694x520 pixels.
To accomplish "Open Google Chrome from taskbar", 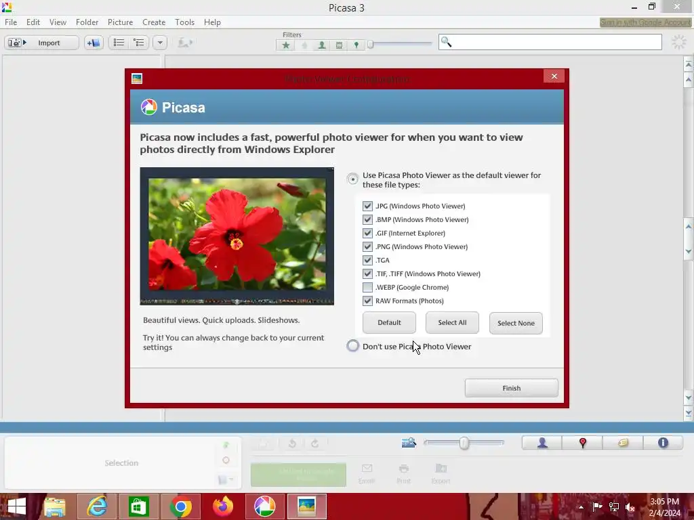I will [180, 506].
